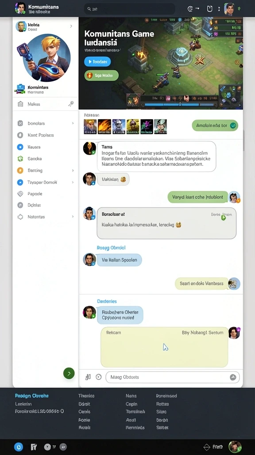Expand the Bonolars sidebar item chevron
The height and width of the screenshot is (455, 255).
(73, 124)
